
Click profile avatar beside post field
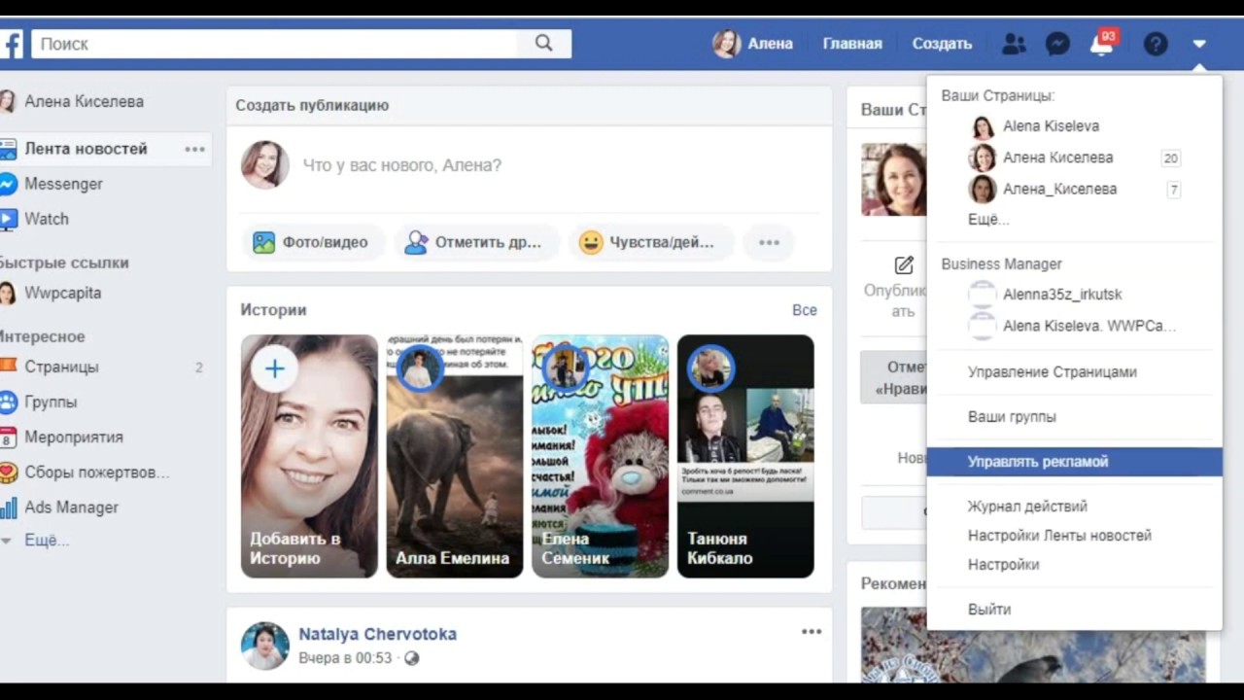265,165
